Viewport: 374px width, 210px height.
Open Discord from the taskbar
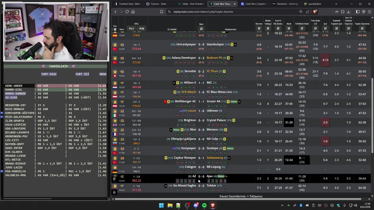195,205
